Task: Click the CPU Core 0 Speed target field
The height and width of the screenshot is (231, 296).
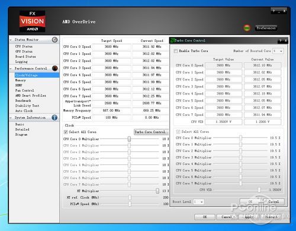Action: coord(111,47)
